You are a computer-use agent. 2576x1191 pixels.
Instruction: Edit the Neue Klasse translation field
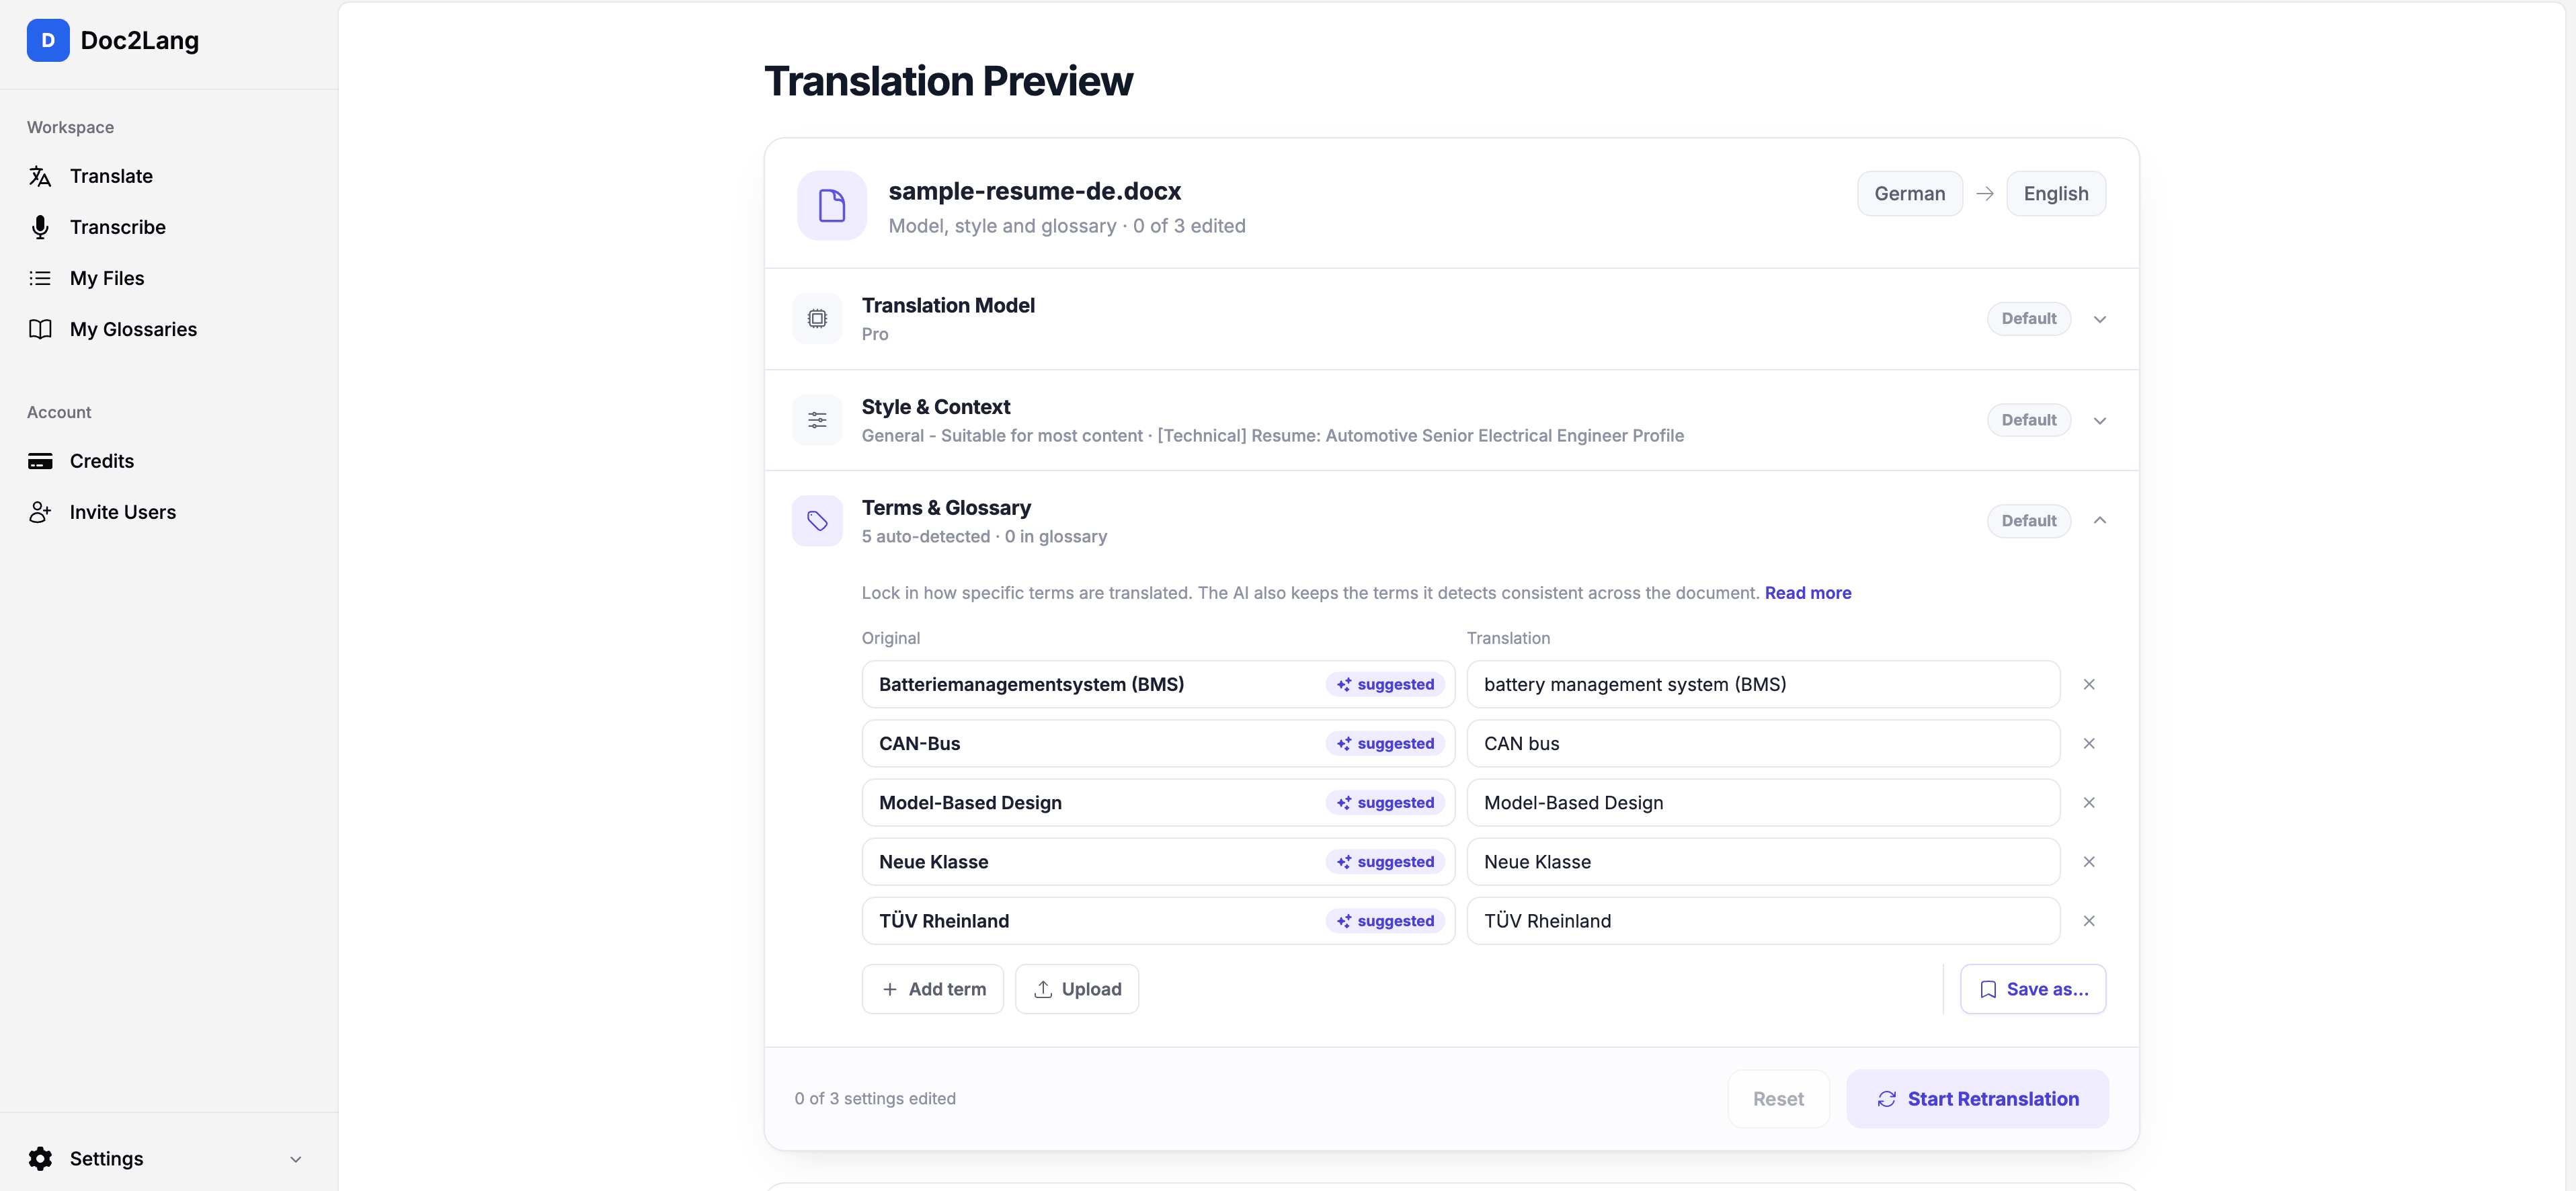click(x=1762, y=861)
